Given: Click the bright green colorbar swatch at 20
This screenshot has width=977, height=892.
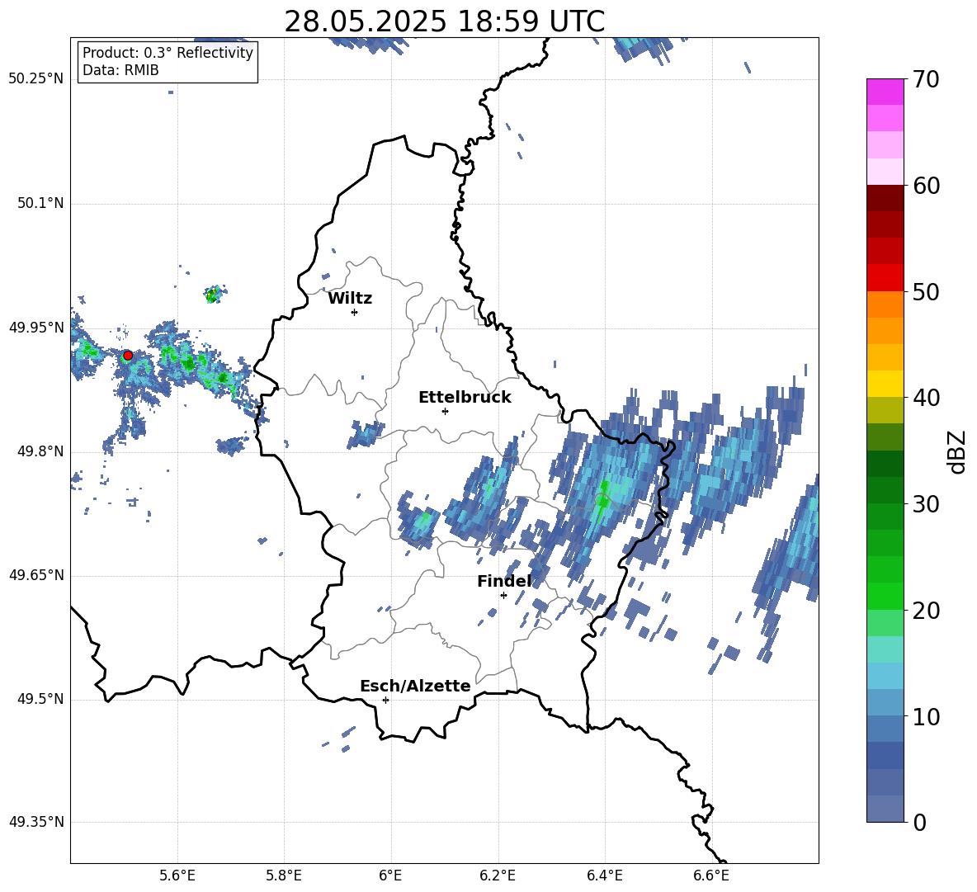Looking at the screenshot, I should [x=885, y=596].
